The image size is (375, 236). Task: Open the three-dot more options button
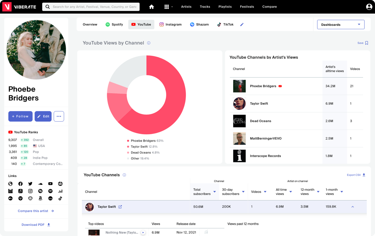59,116
